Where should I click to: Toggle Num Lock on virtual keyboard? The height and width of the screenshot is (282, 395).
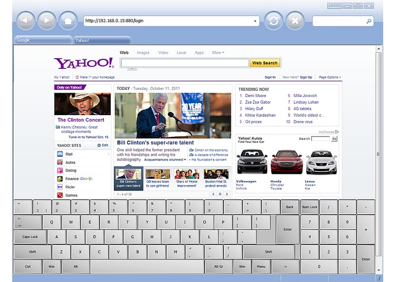tap(309, 207)
